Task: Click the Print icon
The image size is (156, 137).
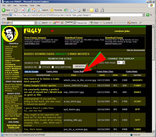Action: tap(79, 10)
